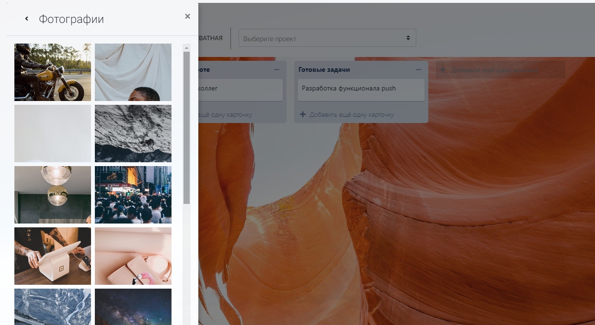The height and width of the screenshot is (325, 595).
Task: Pick the tattooed hands with tablet photo
Action: (53, 256)
